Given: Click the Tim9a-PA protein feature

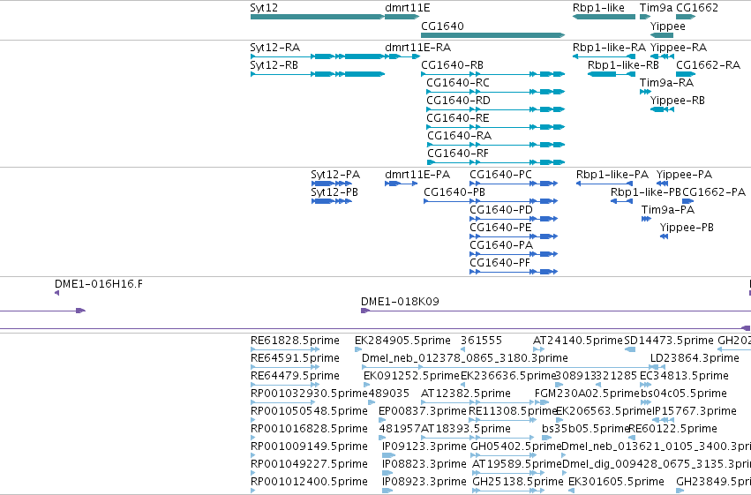Looking at the screenshot, I should click(x=646, y=219).
